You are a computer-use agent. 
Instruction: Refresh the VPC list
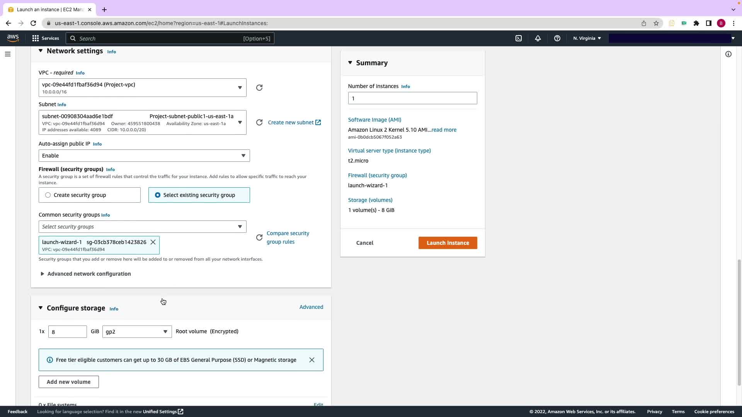[x=259, y=88]
